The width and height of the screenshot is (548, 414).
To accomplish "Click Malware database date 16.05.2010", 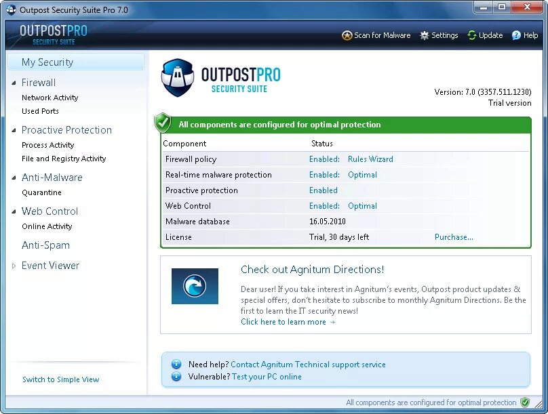I will point(328,222).
